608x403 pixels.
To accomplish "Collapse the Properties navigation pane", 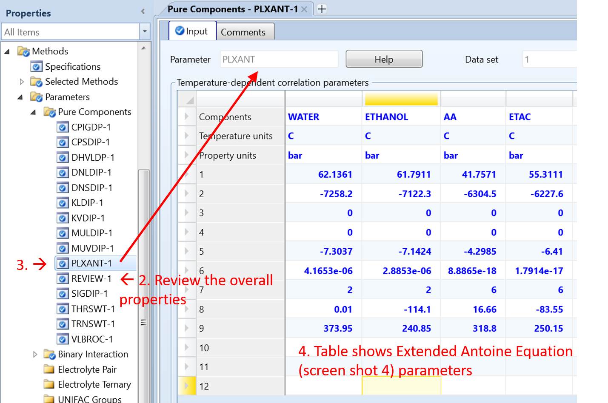I will pyautogui.click(x=143, y=11).
